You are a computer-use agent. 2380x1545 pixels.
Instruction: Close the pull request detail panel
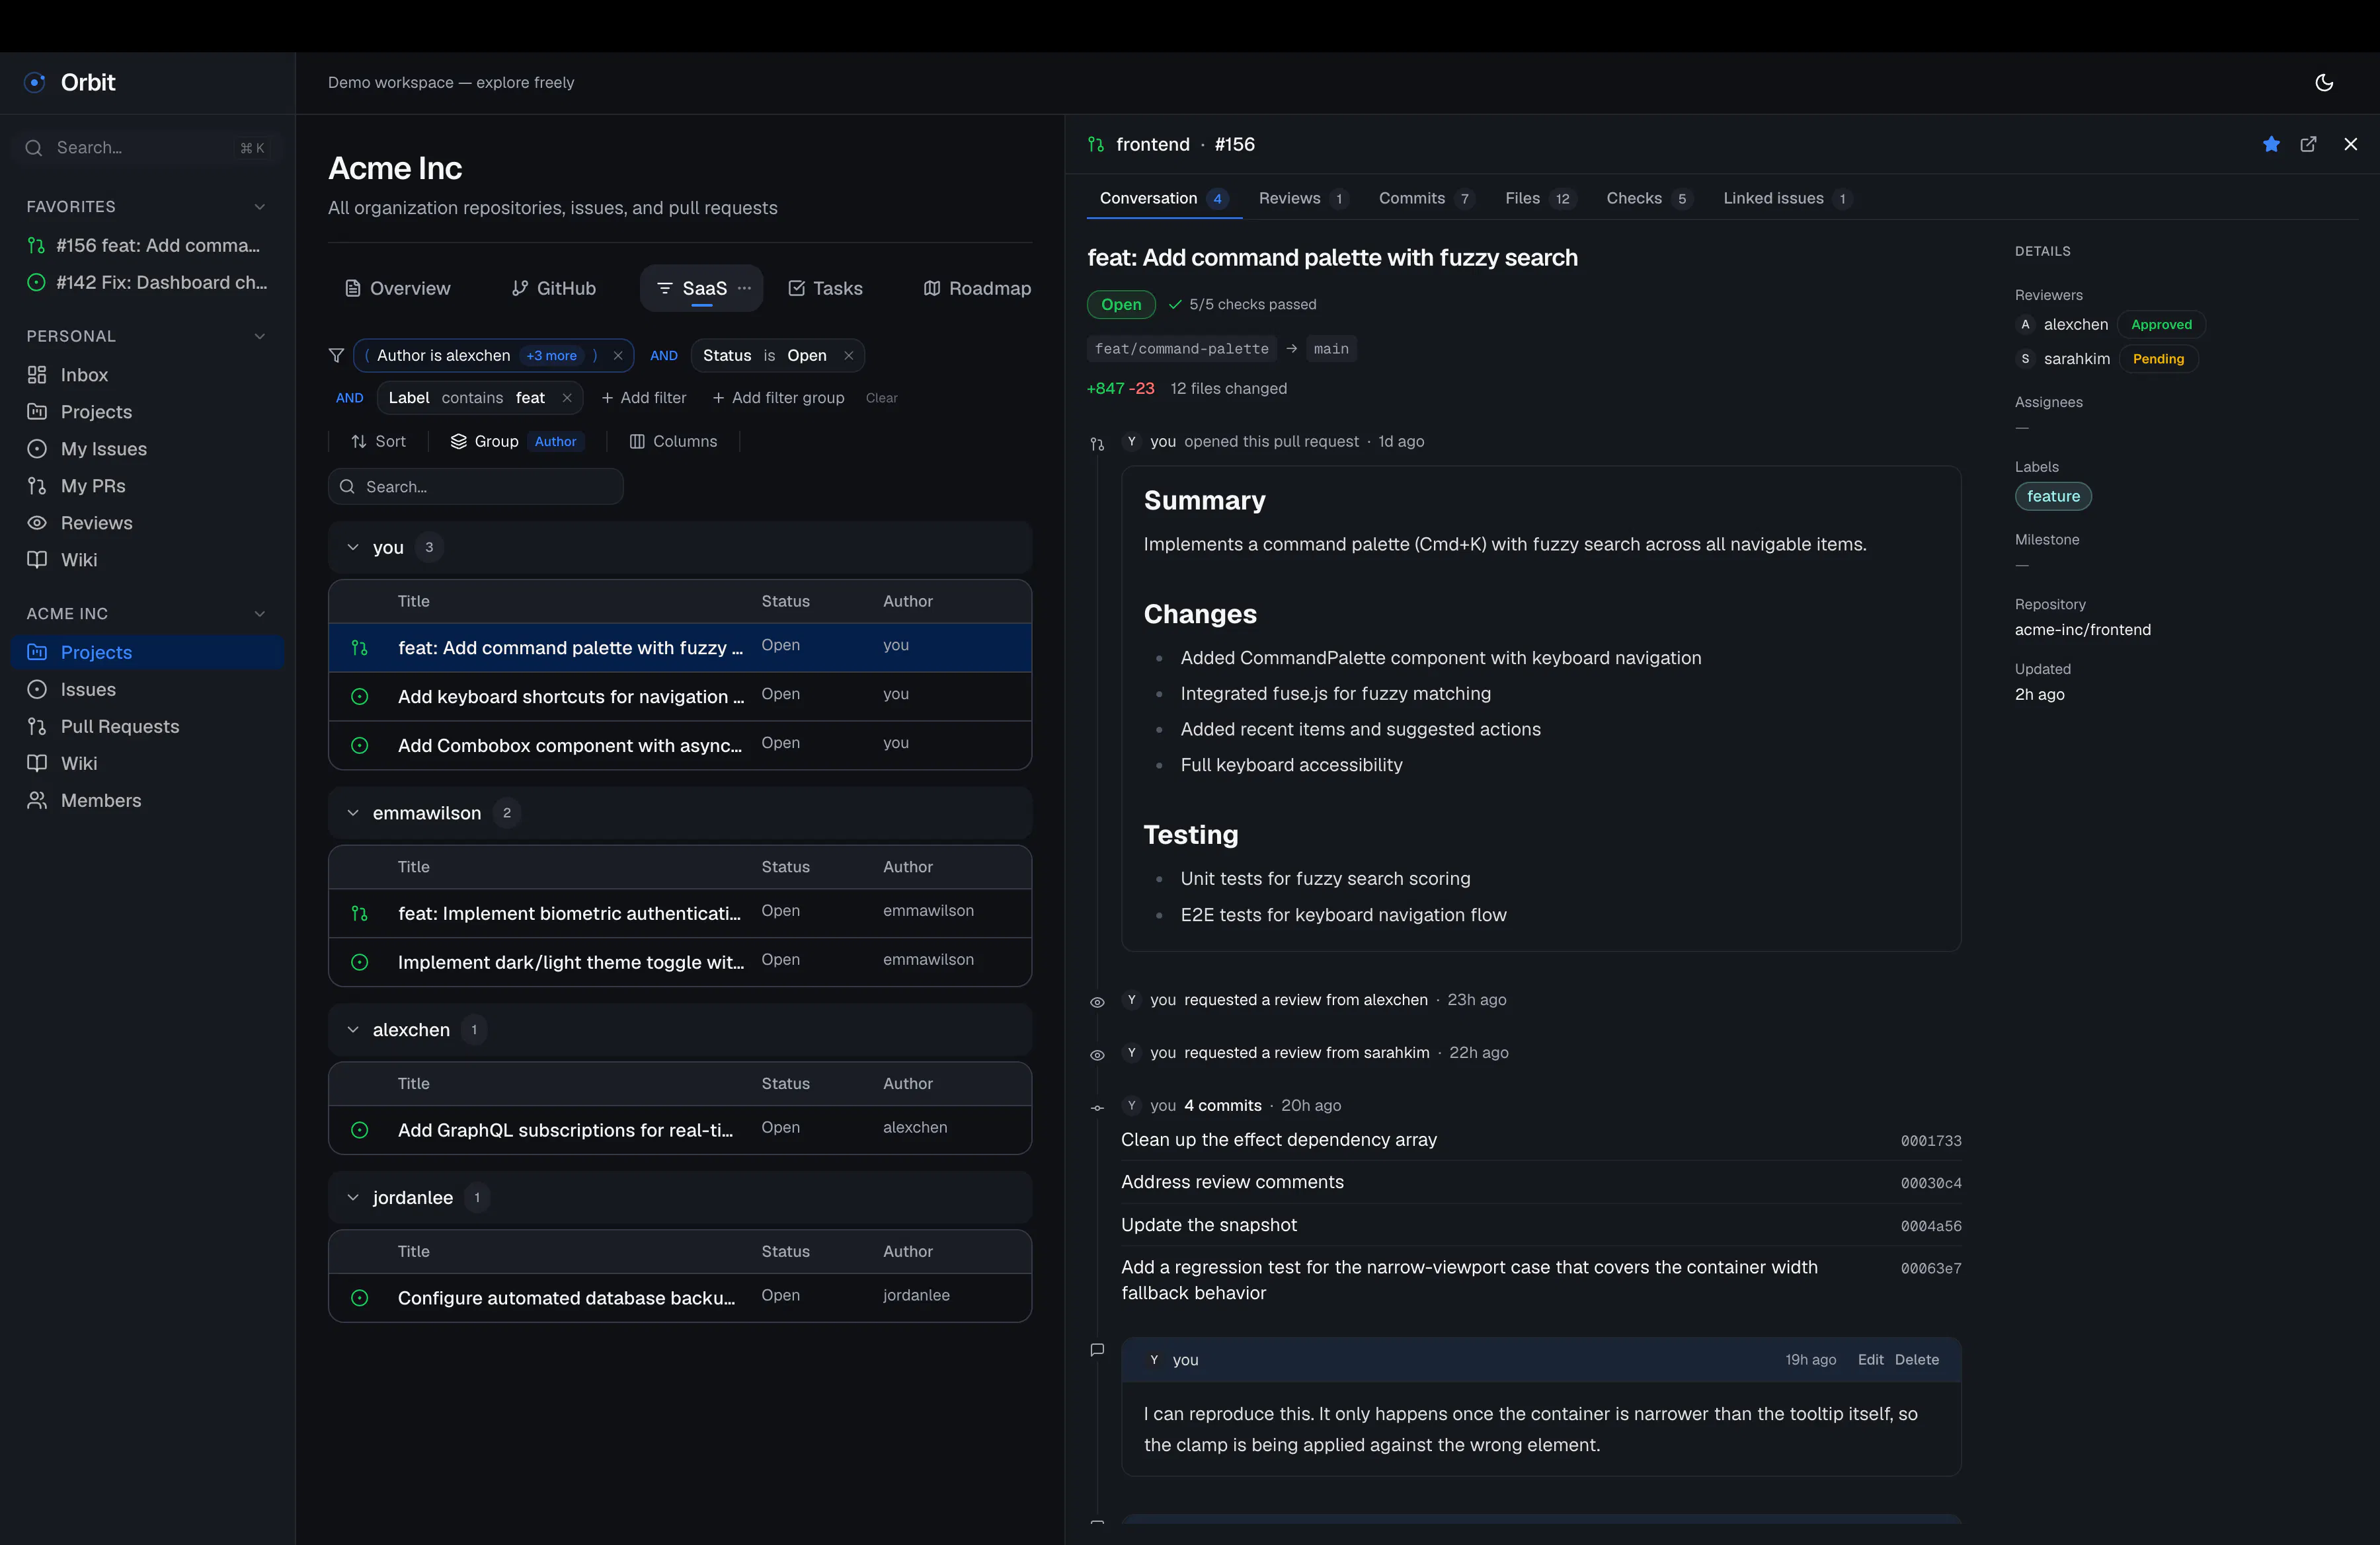(2350, 145)
